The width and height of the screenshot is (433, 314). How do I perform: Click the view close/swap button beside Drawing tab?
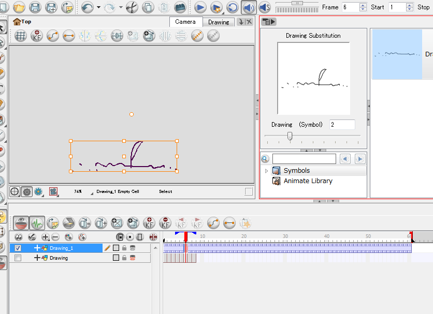[x=245, y=22]
